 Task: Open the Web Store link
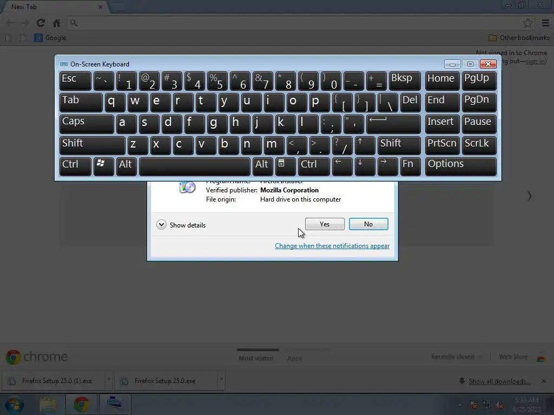513,357
